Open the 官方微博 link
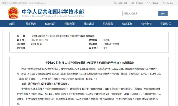Screen dimensions: 178x106 pos(139,3)
